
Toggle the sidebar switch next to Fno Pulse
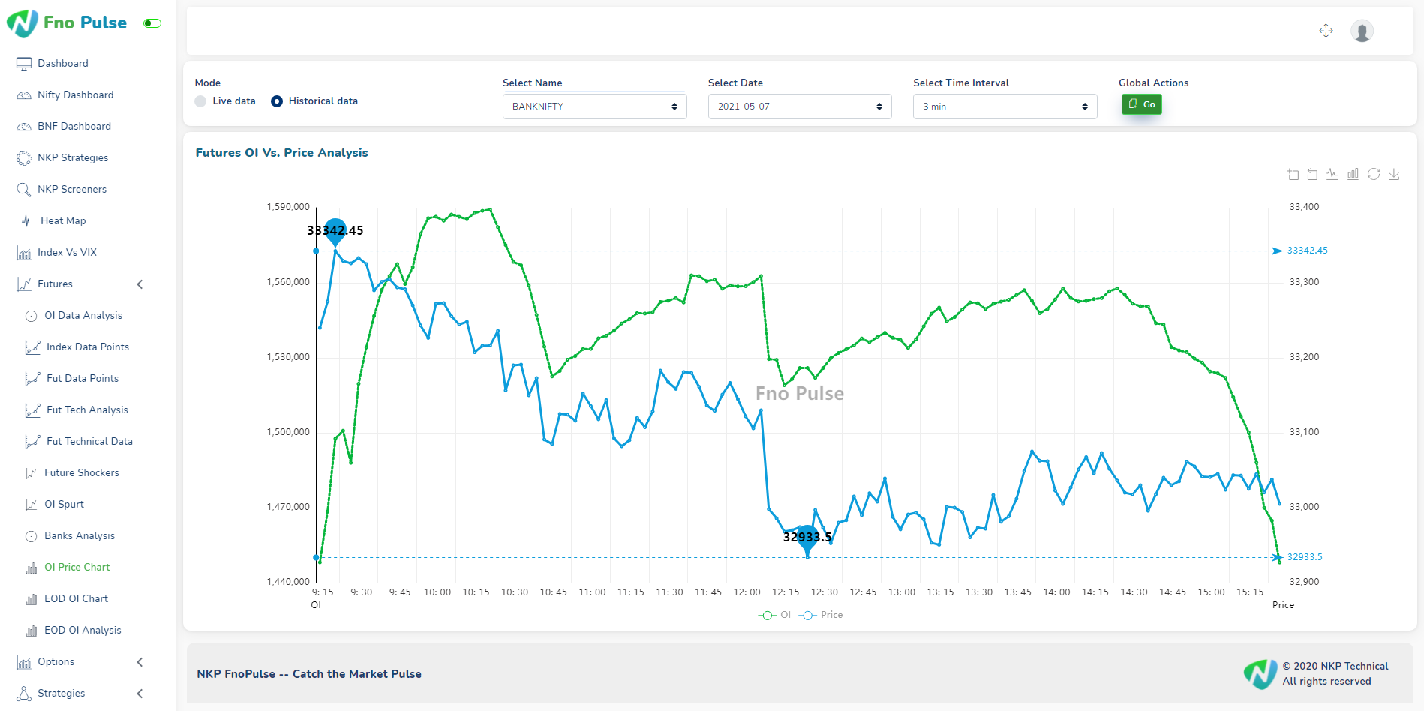(x=152, y=23)
